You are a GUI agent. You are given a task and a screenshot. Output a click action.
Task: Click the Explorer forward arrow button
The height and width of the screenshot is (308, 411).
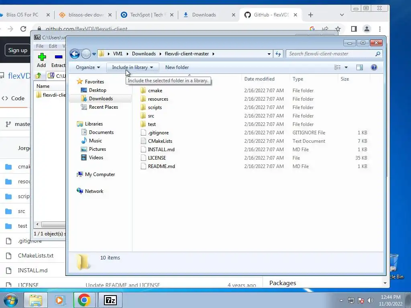[x=86, y=54]
